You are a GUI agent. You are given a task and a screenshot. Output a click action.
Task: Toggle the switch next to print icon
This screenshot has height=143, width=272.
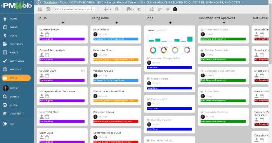tap(139, 9)
